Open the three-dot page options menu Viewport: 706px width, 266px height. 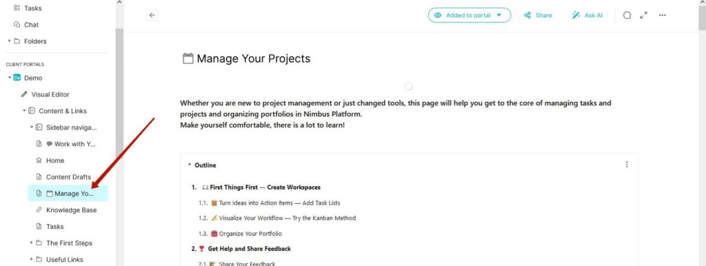[x=662, y=15]
